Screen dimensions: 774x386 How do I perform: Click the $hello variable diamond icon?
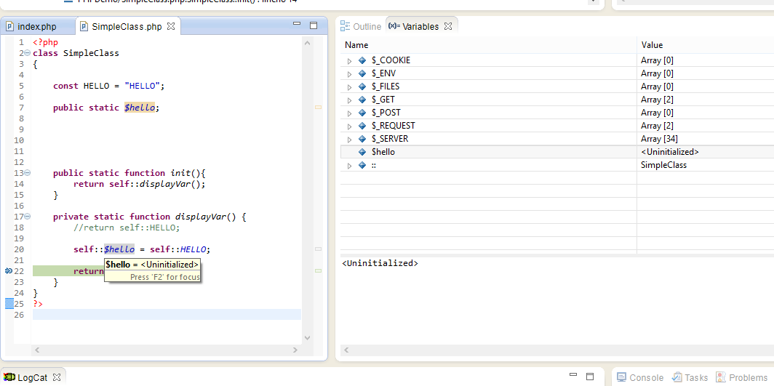(x=362, y=152)
